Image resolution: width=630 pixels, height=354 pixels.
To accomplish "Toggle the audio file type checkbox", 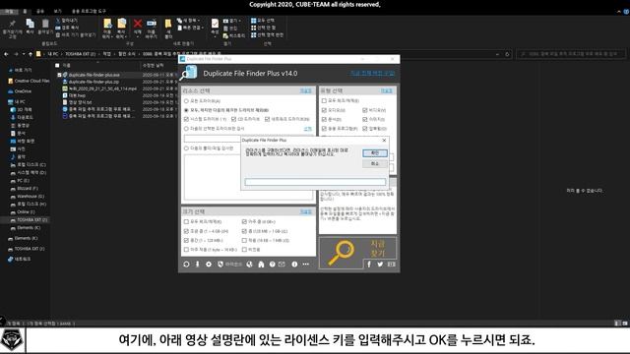I will tap(324, 110).
